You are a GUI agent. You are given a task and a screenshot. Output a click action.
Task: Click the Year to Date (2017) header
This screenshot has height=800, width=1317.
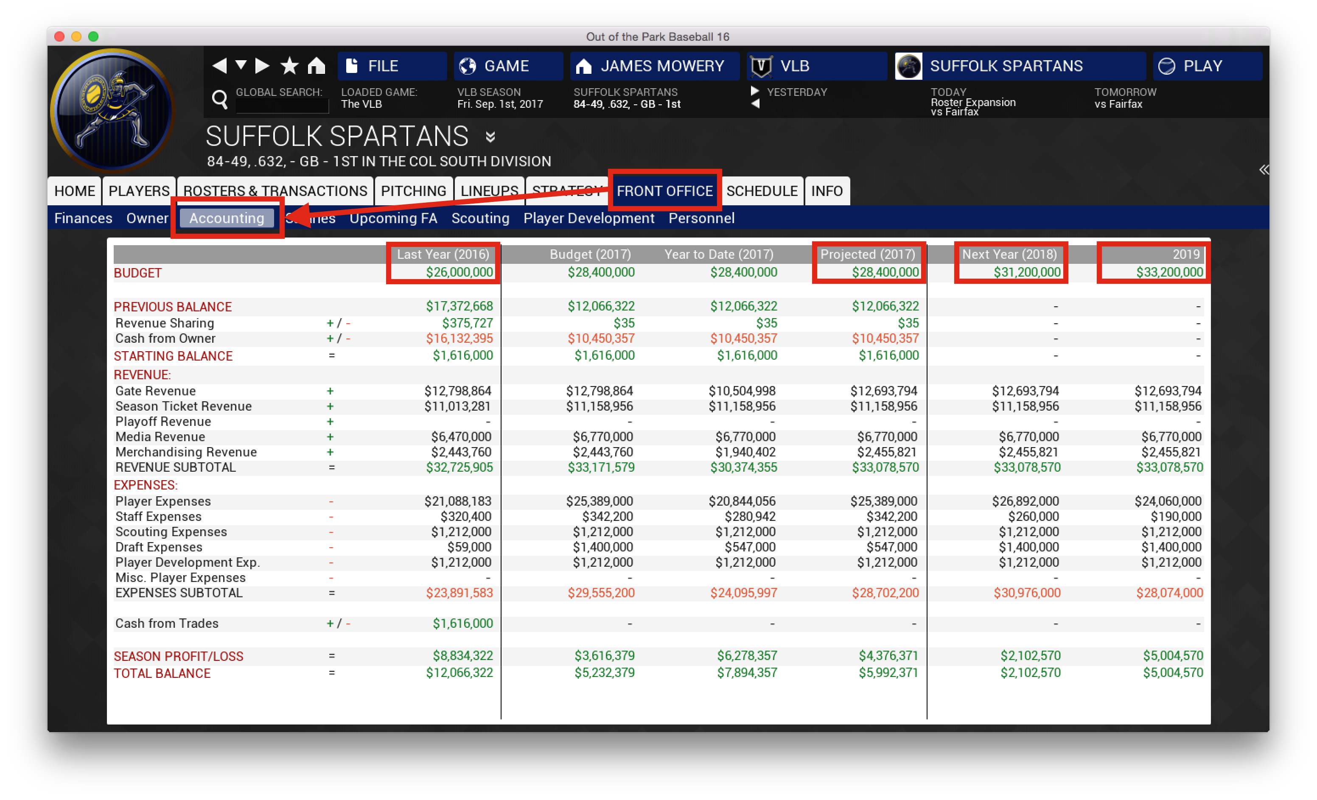(719, 255)
